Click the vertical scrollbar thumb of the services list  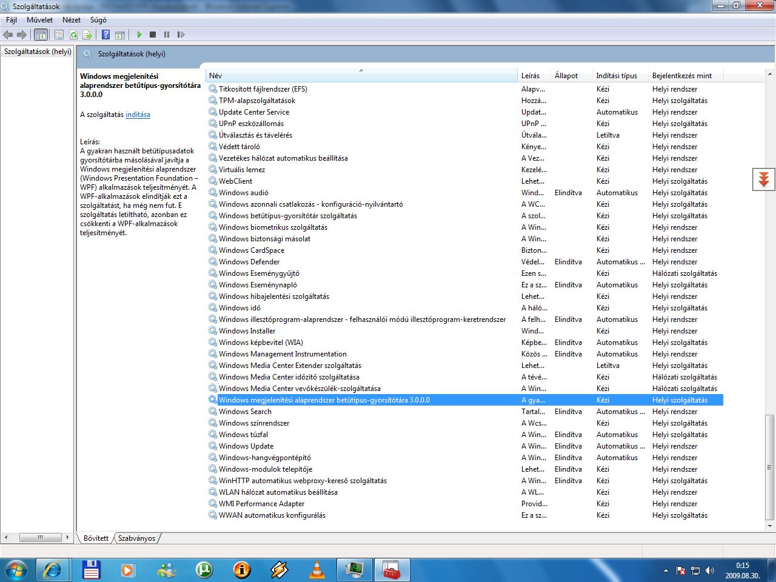[769, 467]
